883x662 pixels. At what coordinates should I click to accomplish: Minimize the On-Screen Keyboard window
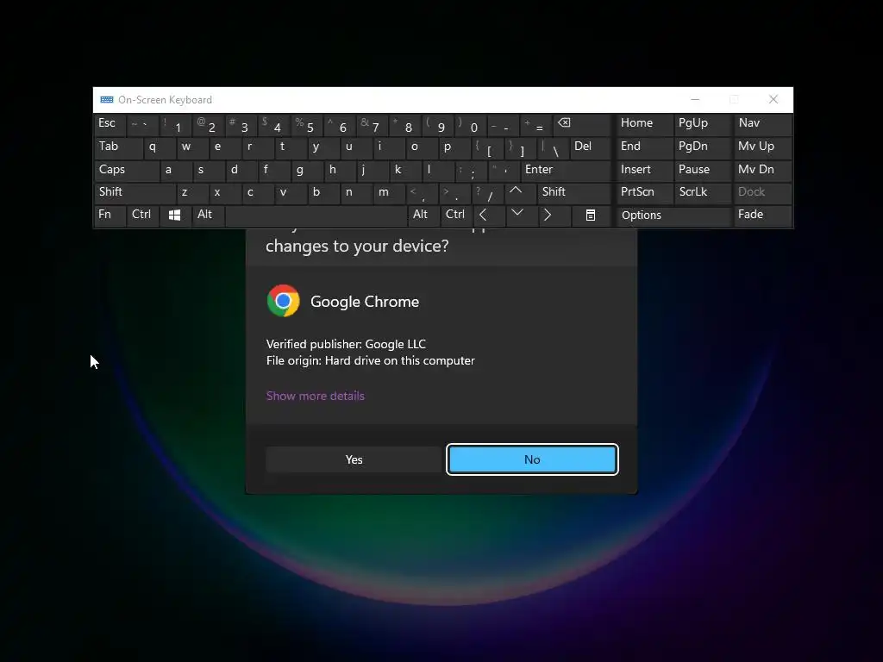[x=695, y=100]
